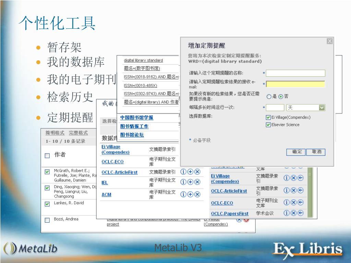Add ACM database with plus icon
351x263 pixels.
click(190, 195)
